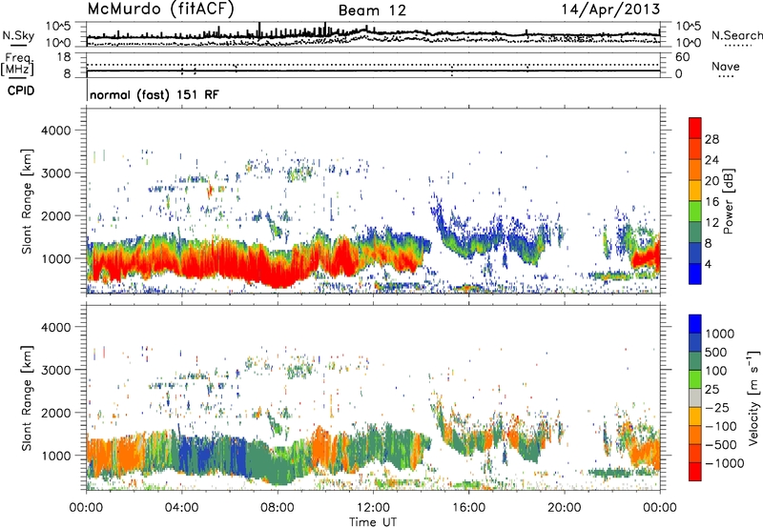
Task: Click the 16:00 time tick label
Action: click(468, 507)
